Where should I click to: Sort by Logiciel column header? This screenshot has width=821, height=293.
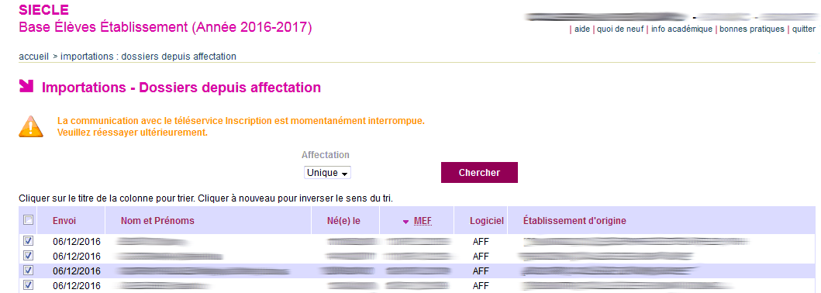[x=486, y=221]
